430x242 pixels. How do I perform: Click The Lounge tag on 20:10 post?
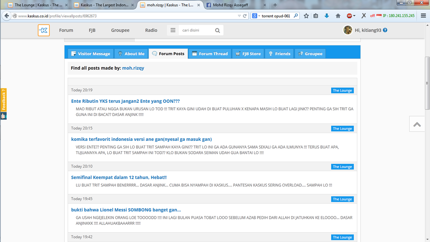tap(342, 167)
